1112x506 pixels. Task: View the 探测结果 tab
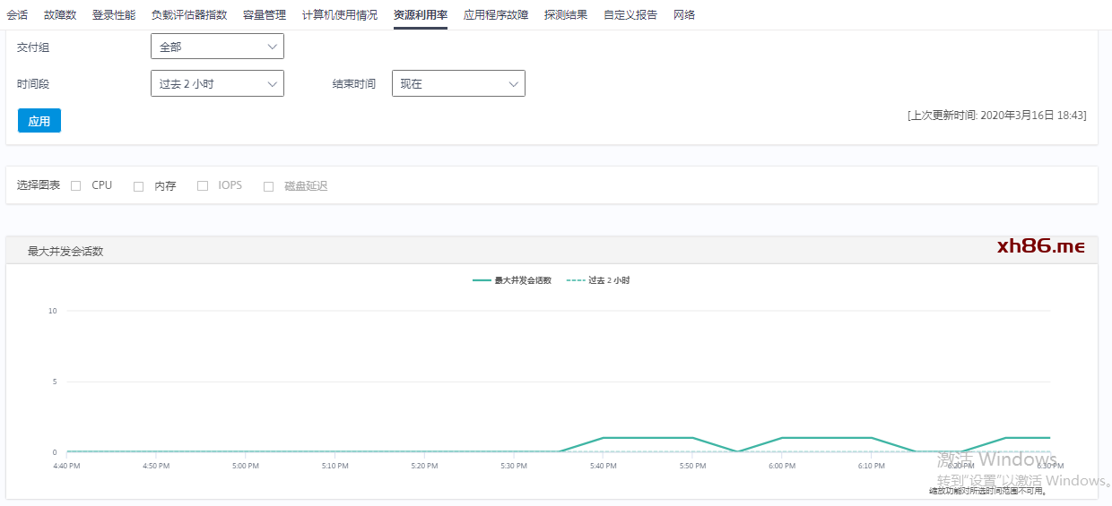click(x=566, y=15)
